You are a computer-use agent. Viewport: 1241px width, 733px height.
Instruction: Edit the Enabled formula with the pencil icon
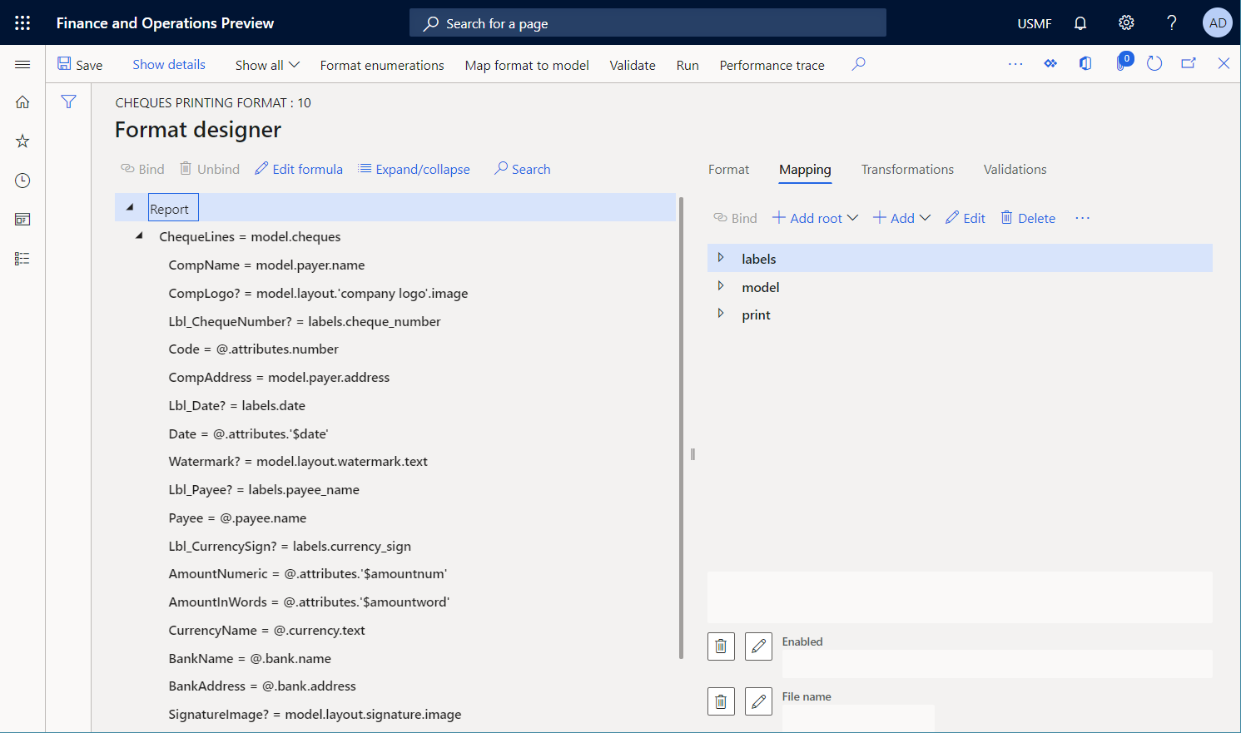click(758, 646)
